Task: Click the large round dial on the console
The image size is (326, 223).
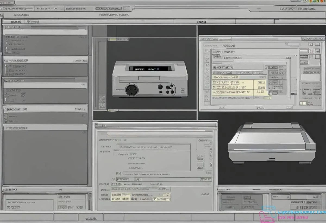Action: (132, 89)
